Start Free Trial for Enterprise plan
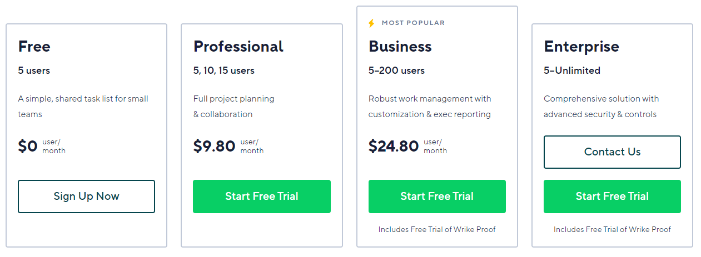Viewport: 701px width, 257px height. (612, 196)
